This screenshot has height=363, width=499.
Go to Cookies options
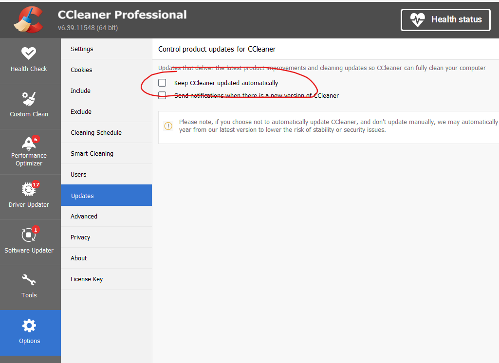coord(81,70)
